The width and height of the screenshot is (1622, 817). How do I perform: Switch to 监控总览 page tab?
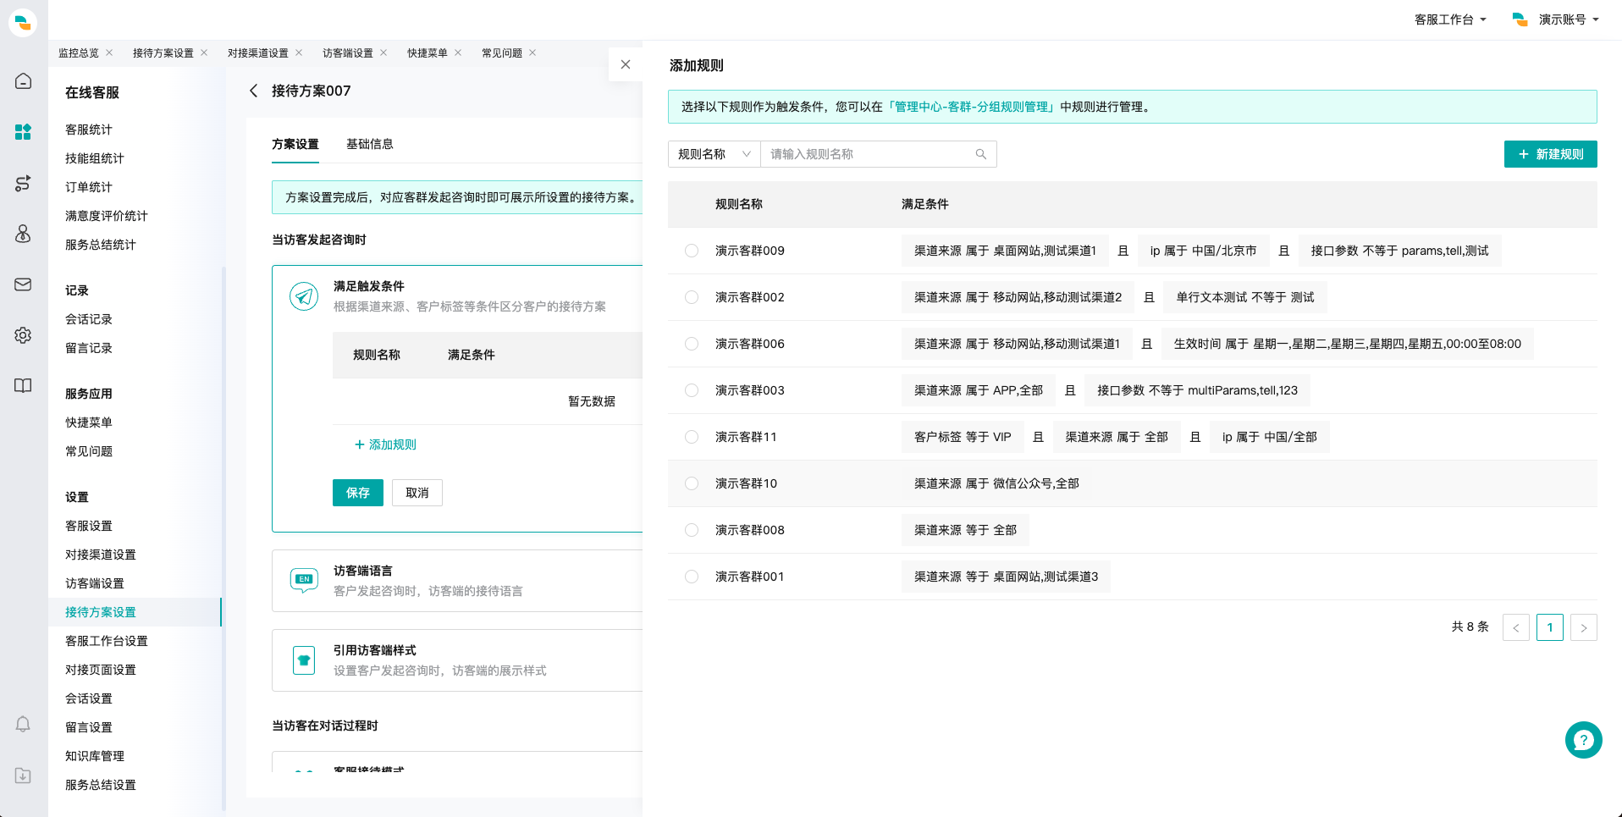[x=79, y=52]
